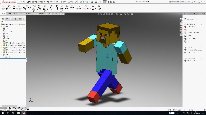Expand the last component in the tree
The image size is (206, 115).
point(2,52)
